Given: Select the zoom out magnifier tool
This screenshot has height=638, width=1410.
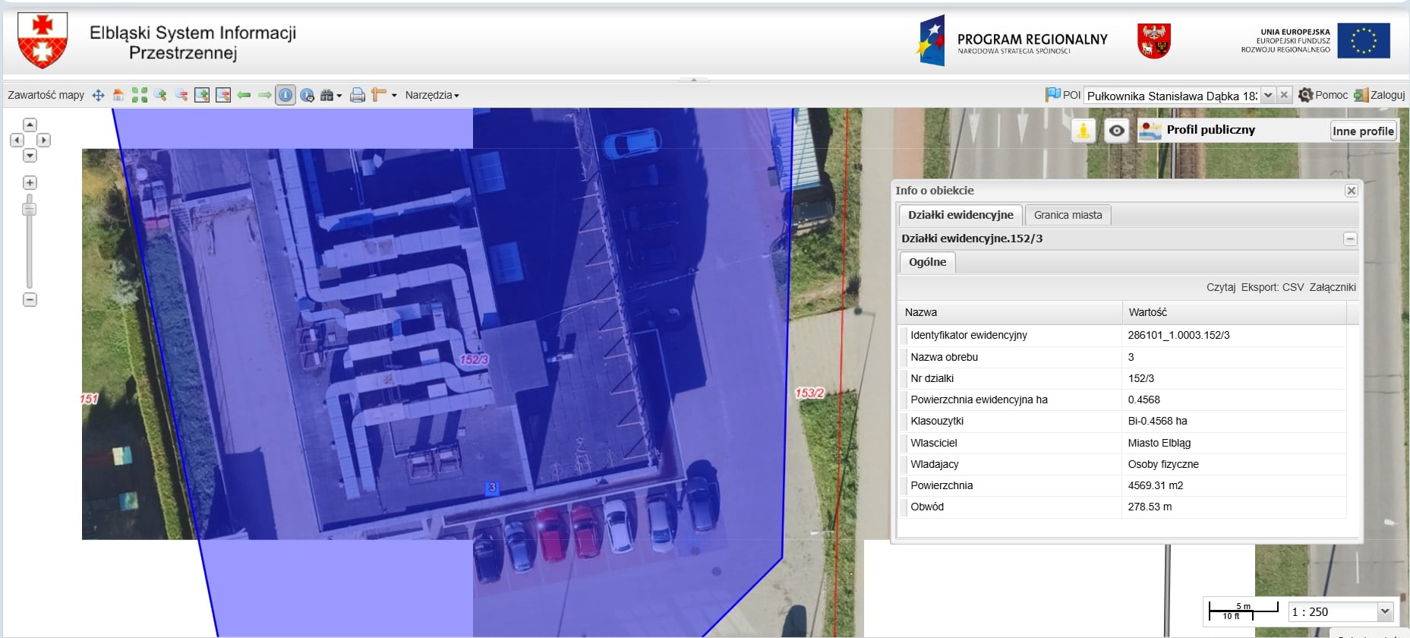Looking at the screenshot, I should point(181,95).
